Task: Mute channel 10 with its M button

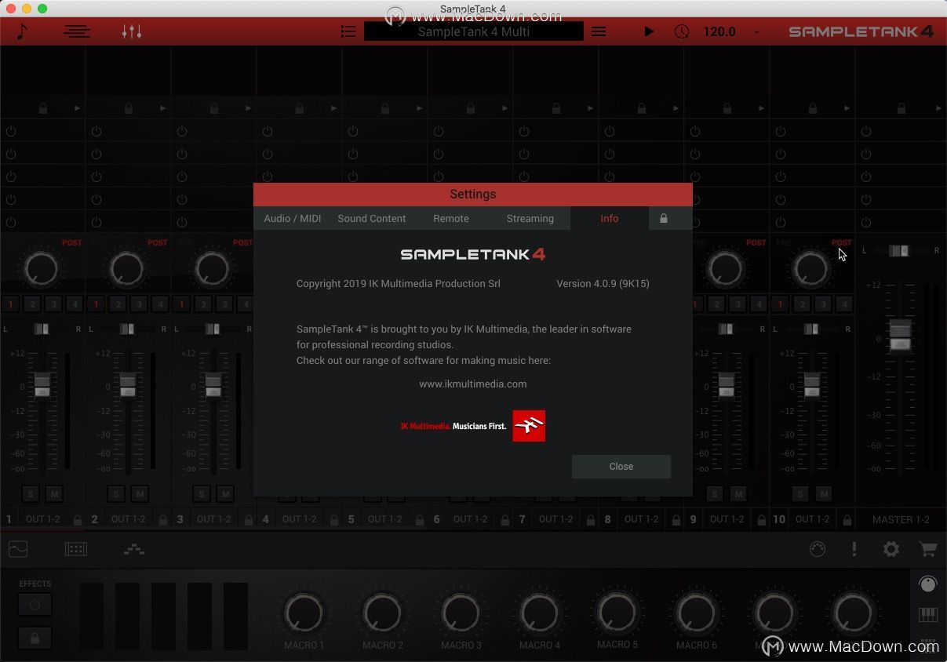Action: 824,493
